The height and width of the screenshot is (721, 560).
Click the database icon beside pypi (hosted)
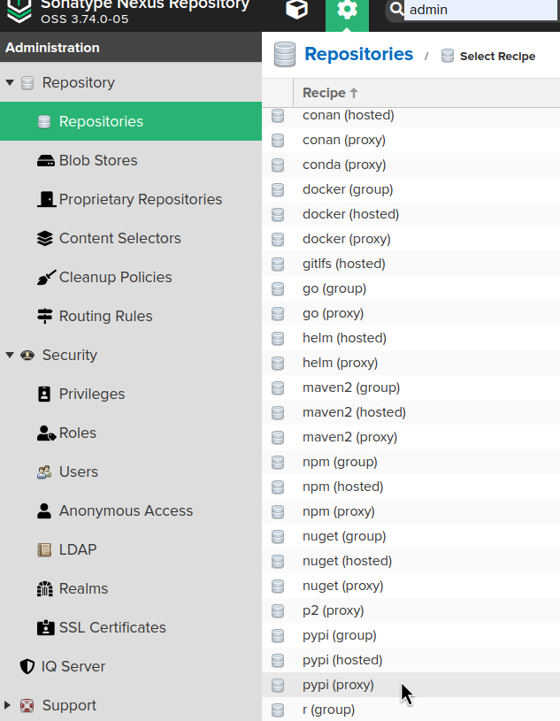(x=278, y=661)
